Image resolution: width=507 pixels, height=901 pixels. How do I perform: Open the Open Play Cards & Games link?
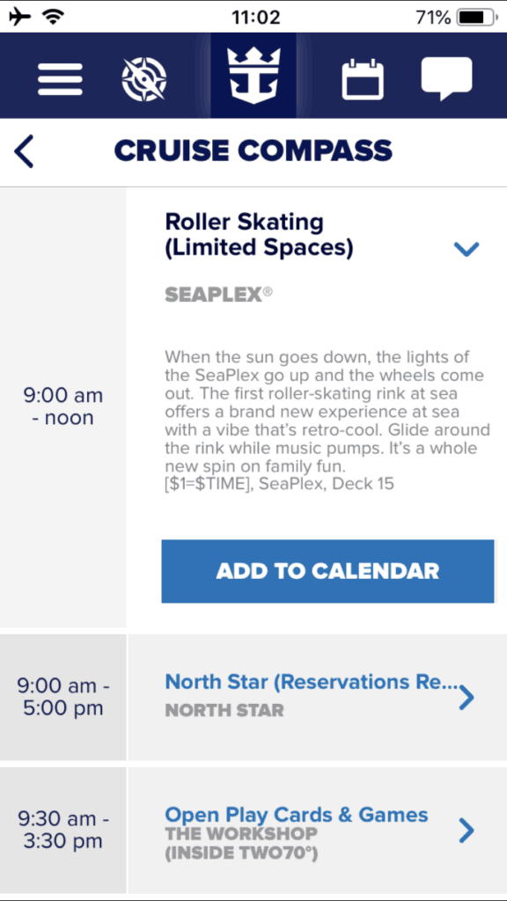(x=297, y=814)
